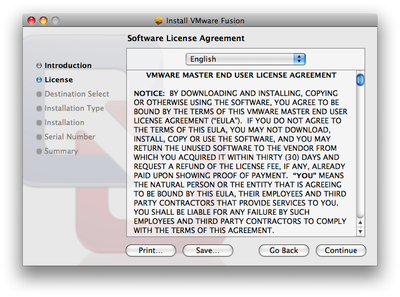Close the installer with red button
The image size is (400, 297).
tap(31, 21)
